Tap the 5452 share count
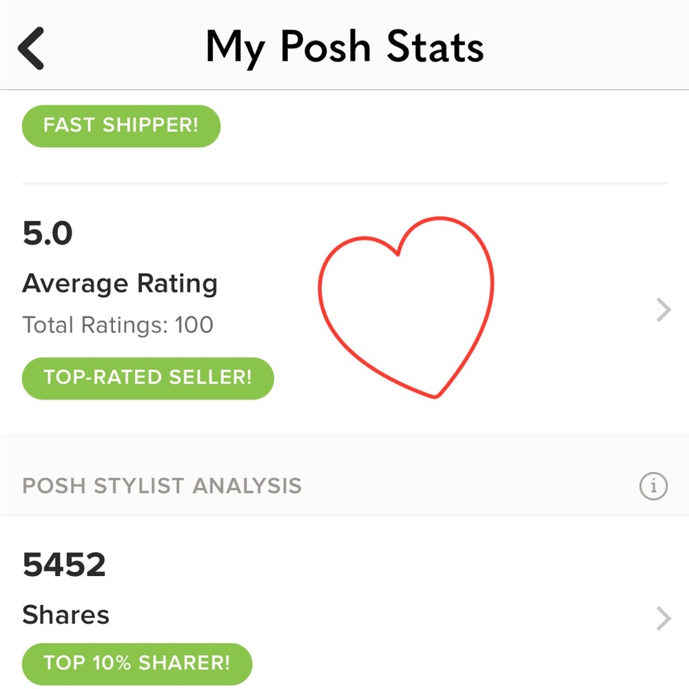This screenshot has height=689, width=689. click(64, 565)
